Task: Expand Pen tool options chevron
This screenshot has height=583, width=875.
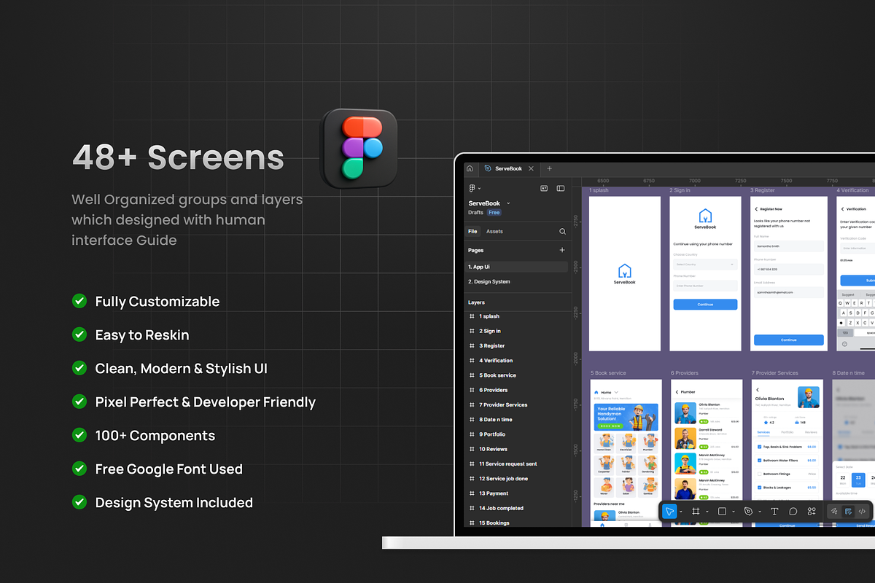Action: 760,512
